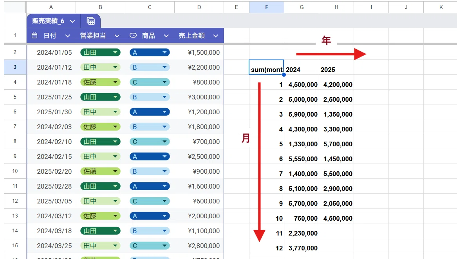Select pivot value 3,770,000

click(x=302, y=248)
